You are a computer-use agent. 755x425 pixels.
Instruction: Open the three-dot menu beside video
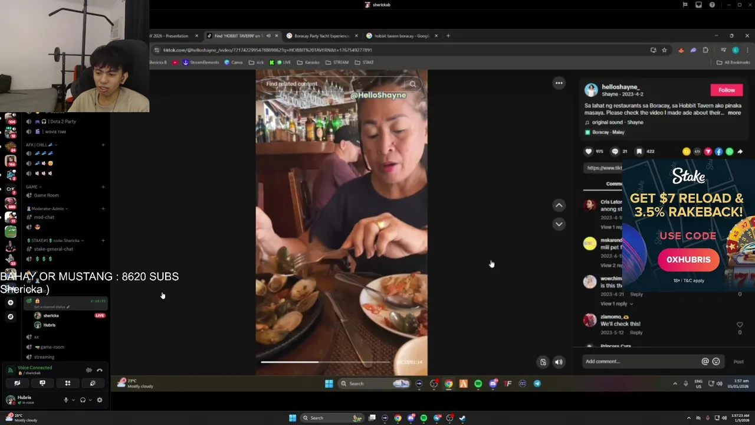pos(559,83)
